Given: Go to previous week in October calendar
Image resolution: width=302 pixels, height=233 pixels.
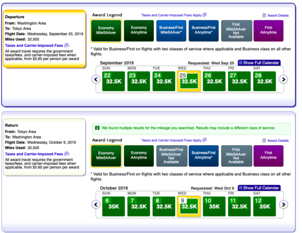Looking at the screenshot, I should pos(96,204).
